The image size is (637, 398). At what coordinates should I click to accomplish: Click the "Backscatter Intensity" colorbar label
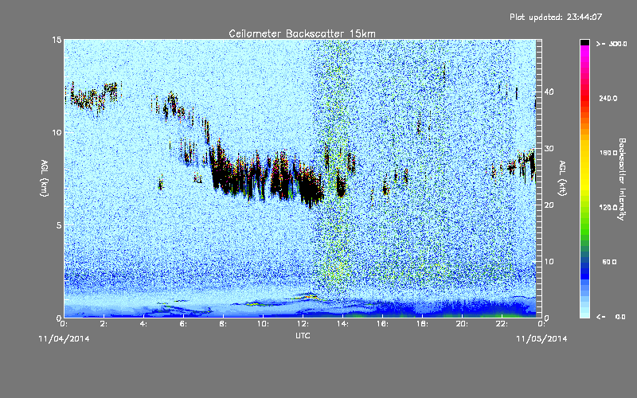point(622,179)
